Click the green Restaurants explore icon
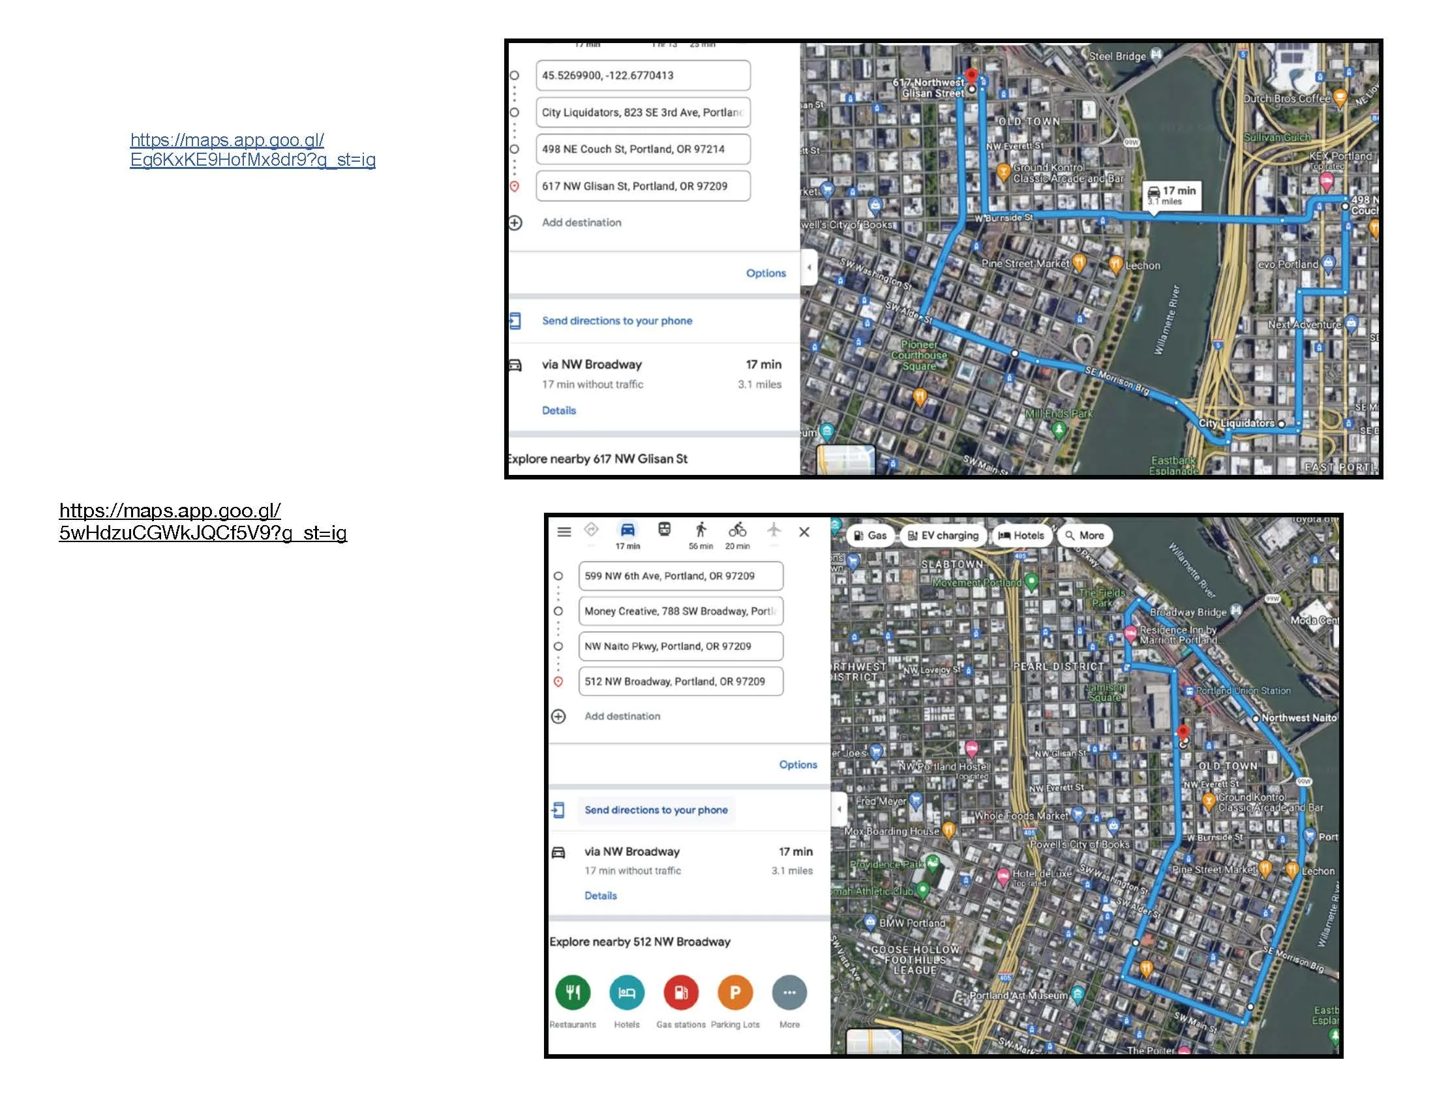This screenshot has height=1109, width=1435. (x=573, y=993)
